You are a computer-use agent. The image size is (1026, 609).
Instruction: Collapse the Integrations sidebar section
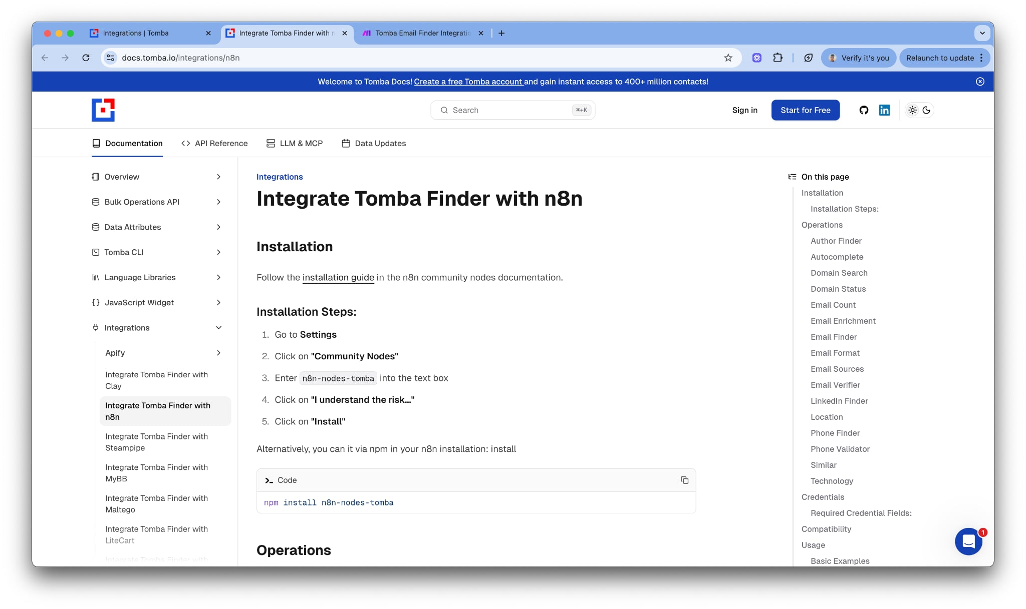point(218,328)
